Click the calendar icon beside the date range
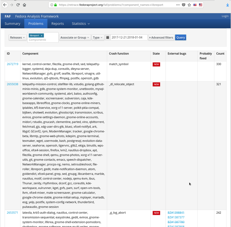The width and height of the screenshot is (231, 227). coord(108,37)
